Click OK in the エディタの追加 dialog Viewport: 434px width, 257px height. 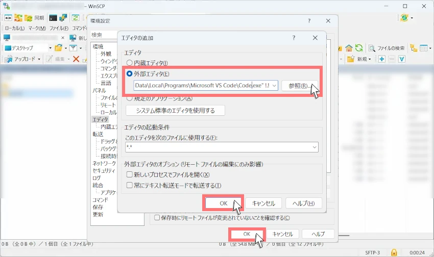pyautogui.click(x=223, y=203)
